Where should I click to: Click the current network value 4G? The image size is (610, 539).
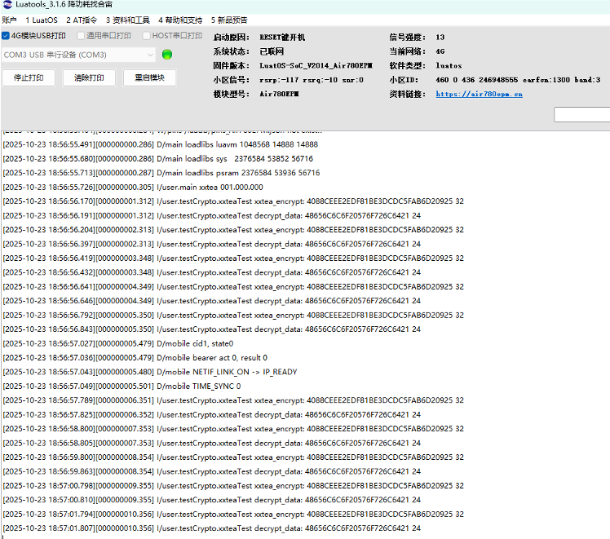point(440,51)
